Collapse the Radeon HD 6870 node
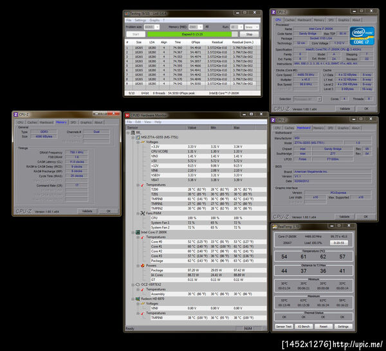This screenshot has height=351, width=386. (x=133, y=299)
